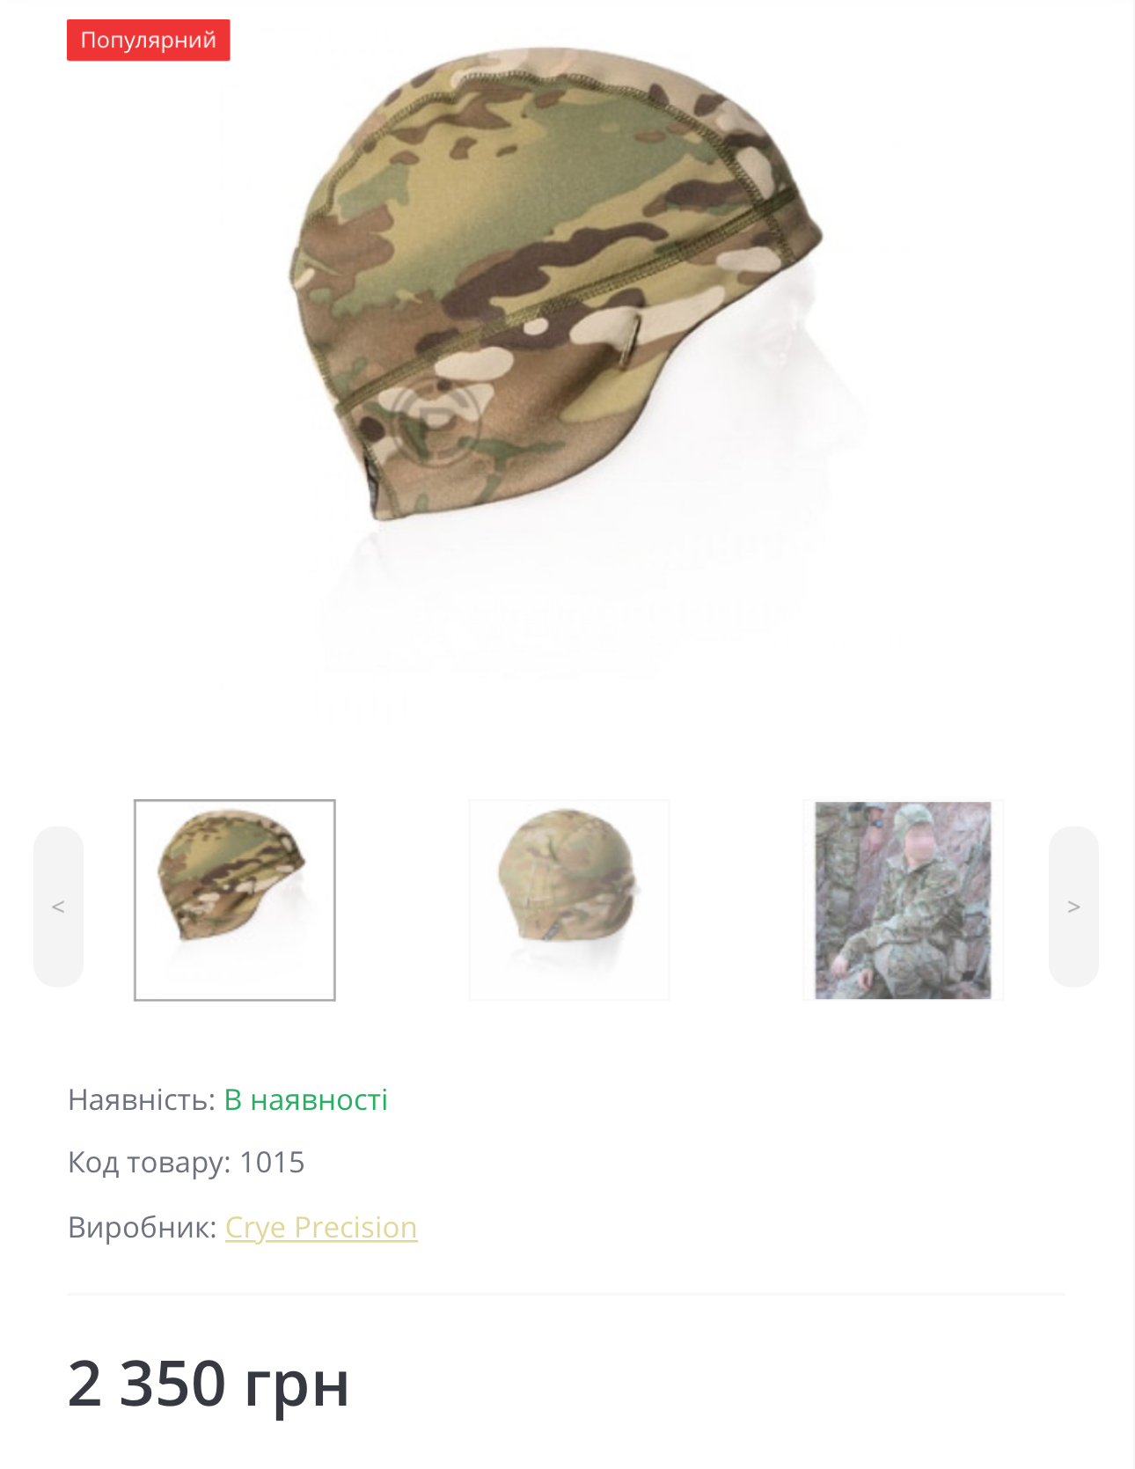Click the product code 1015

click(272, 1163)
